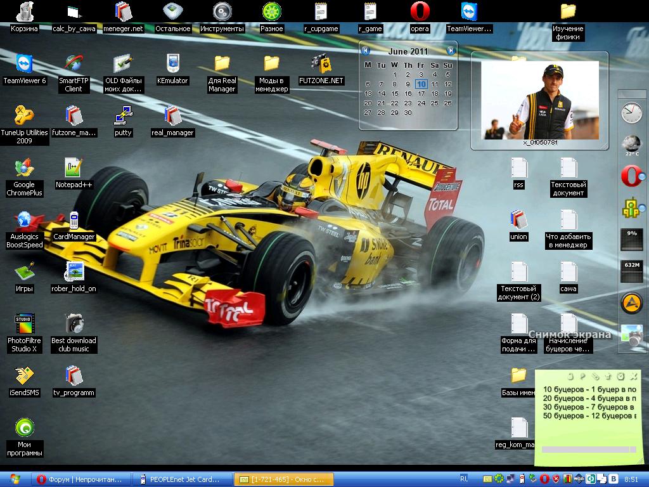This screenshot has height=487, width=649.
Task: Open Google ChromePlus desktop icon
Action: 24,169
